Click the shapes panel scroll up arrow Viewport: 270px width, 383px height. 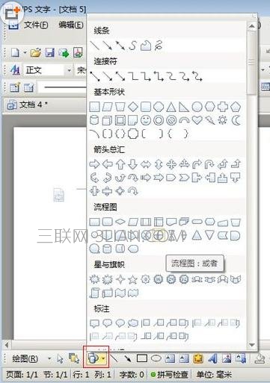point(252,26)
